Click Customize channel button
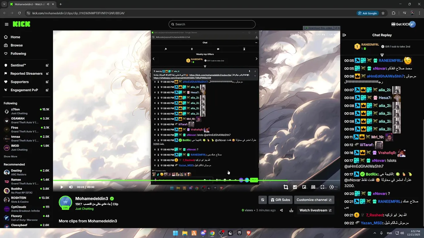This screenshot has width=424, height=238. [x=314, y=200]
